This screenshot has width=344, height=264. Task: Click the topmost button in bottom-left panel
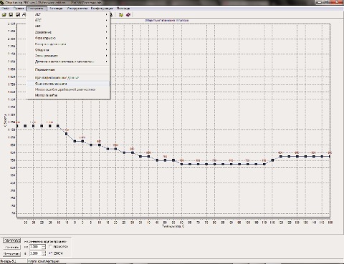[12, 240]
